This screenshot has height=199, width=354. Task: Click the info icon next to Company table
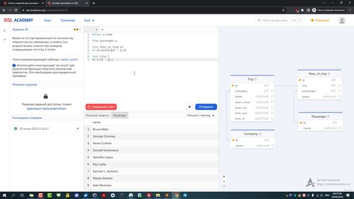261,134
